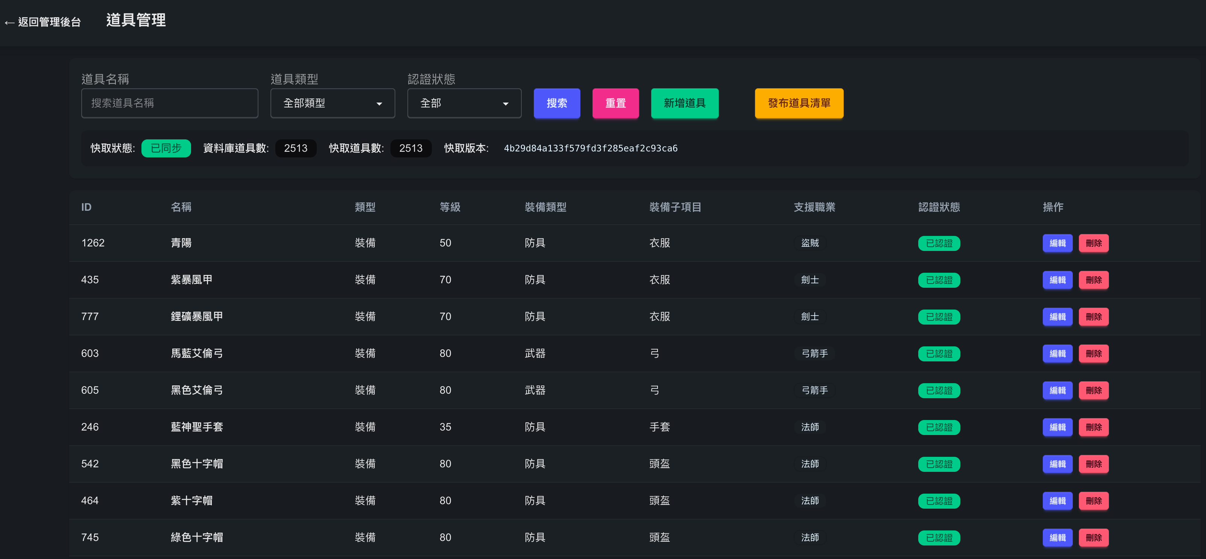Click the 已同步 cache status badge
Screen dimensions: 1206x559
[x=166, y=148]
